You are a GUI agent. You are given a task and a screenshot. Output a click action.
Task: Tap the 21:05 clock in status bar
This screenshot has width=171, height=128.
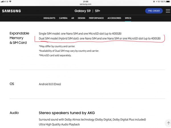(85, 1)
